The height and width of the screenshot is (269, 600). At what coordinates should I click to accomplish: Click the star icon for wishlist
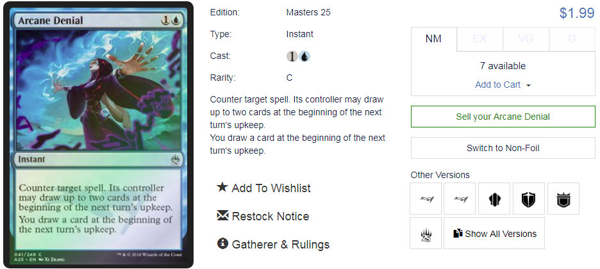222,187
